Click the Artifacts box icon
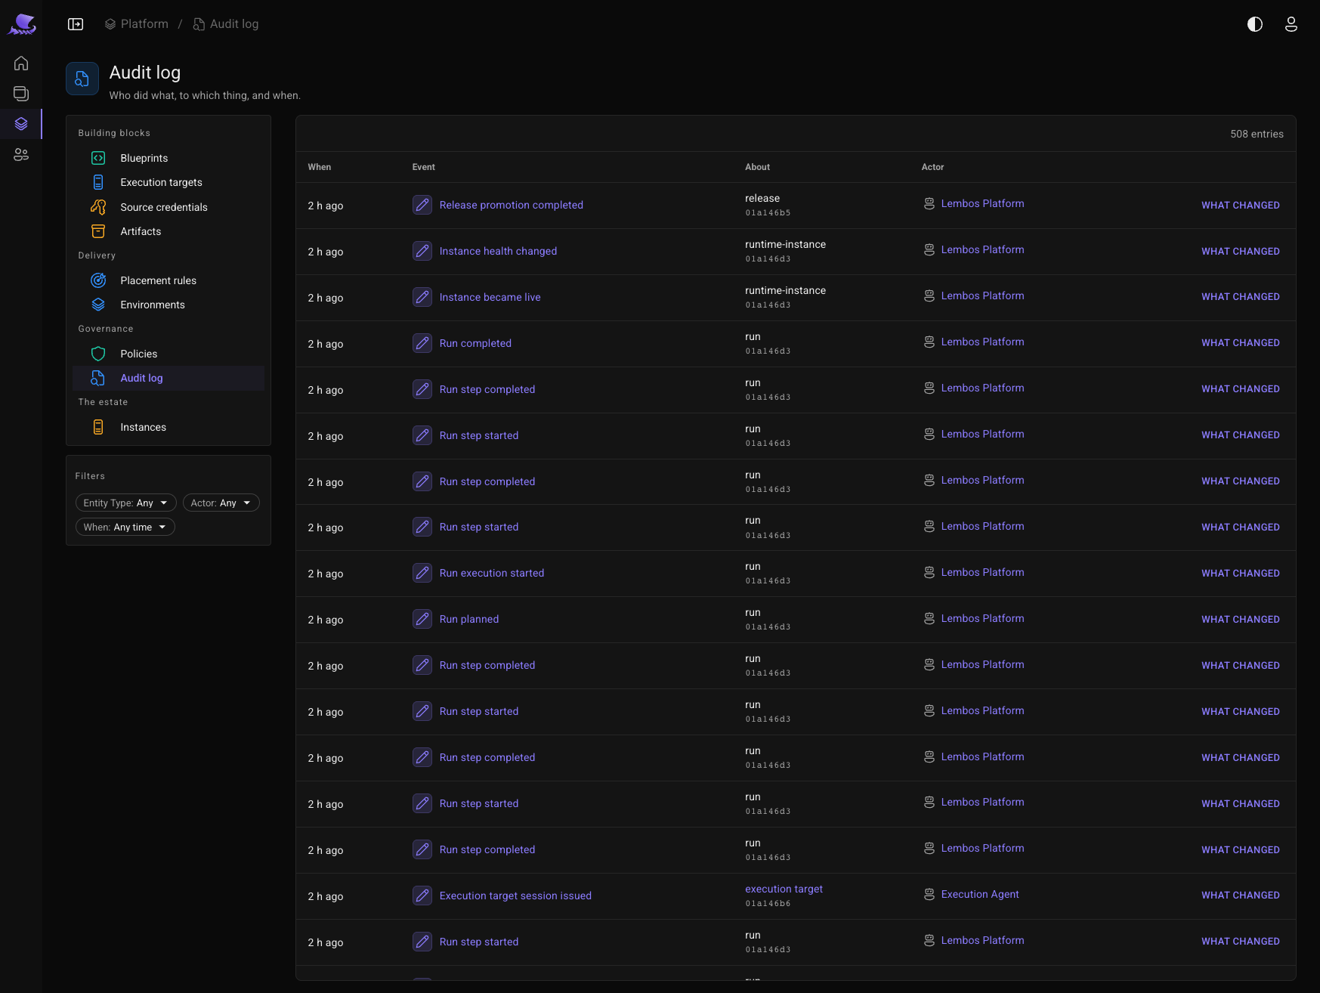 [98, 231]
